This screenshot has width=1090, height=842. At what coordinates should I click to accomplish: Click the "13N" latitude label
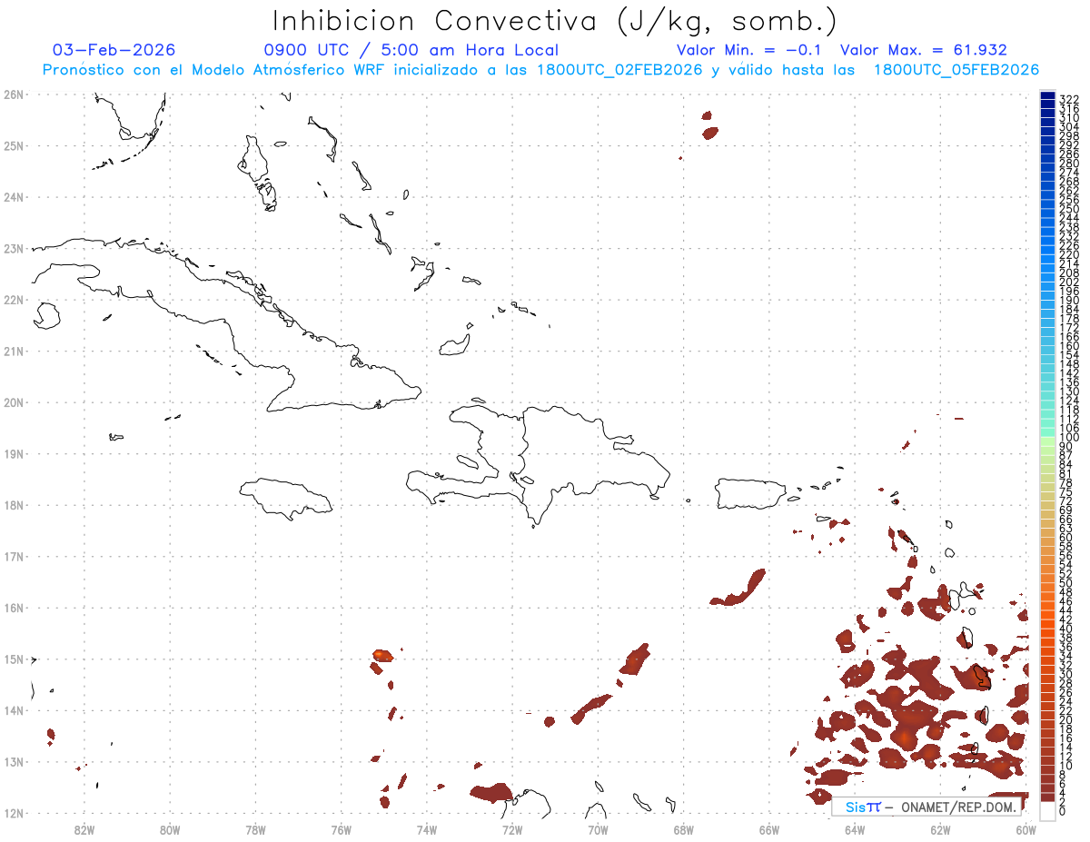pyautogui.click(x=14, y=761)
